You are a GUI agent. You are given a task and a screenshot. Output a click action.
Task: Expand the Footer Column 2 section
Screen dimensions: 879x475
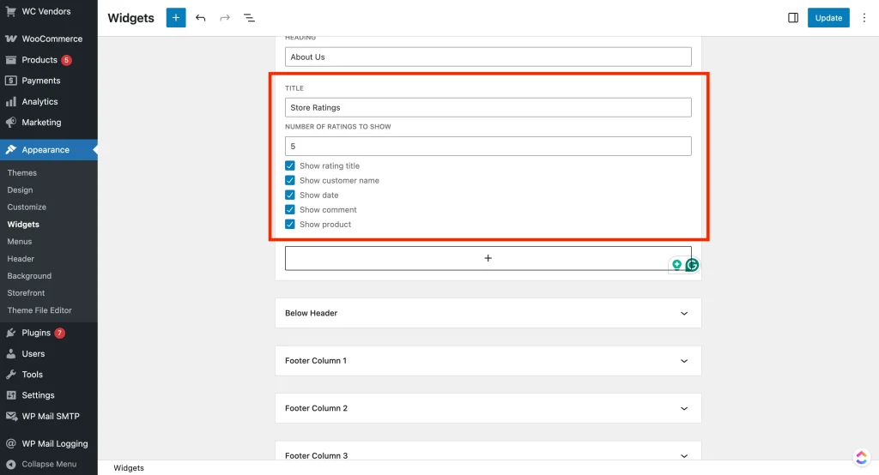tap(683, 408)
